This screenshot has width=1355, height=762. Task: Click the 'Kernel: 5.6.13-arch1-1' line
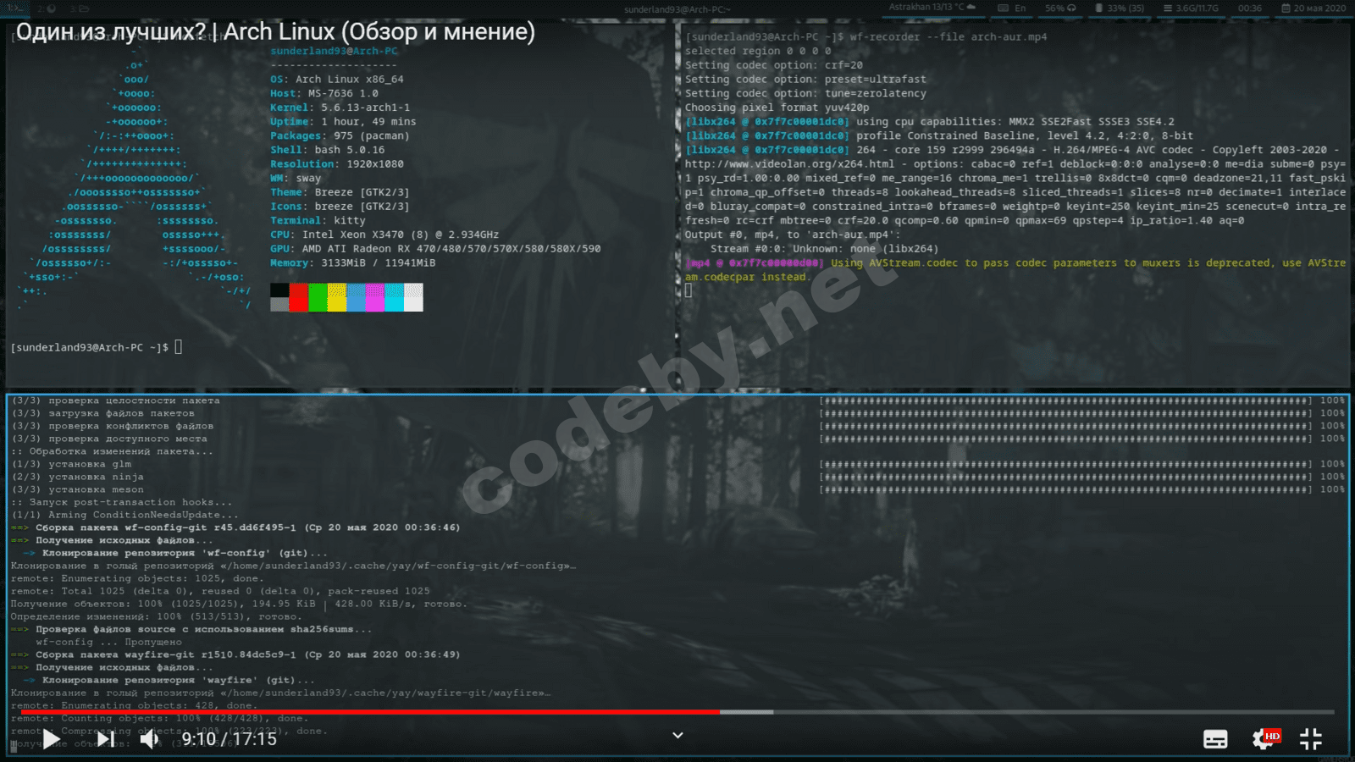coord(340,108)
